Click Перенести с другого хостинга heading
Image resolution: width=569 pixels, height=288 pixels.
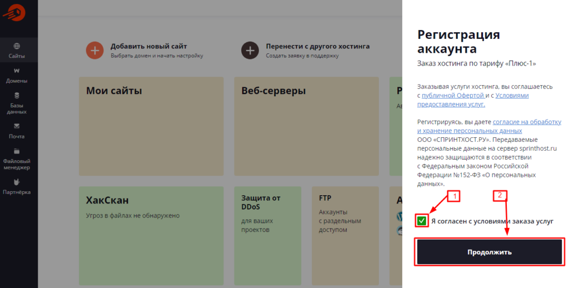point(318,46)
